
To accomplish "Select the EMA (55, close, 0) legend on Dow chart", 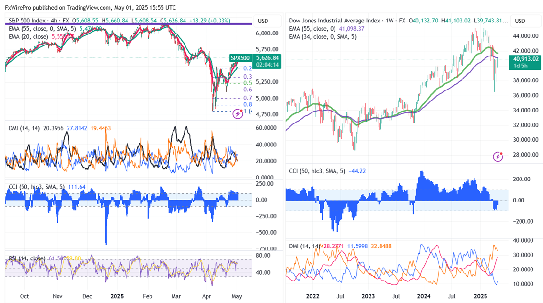I will coord(312,29).
